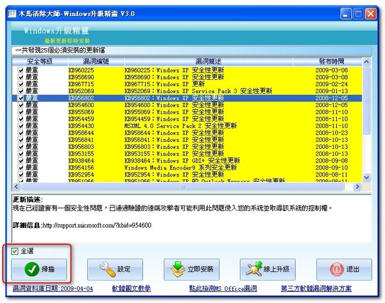Viewport: 385px width, 303px height.
Task: Sort by 漏洞簡述 column header
Action: 209,61
